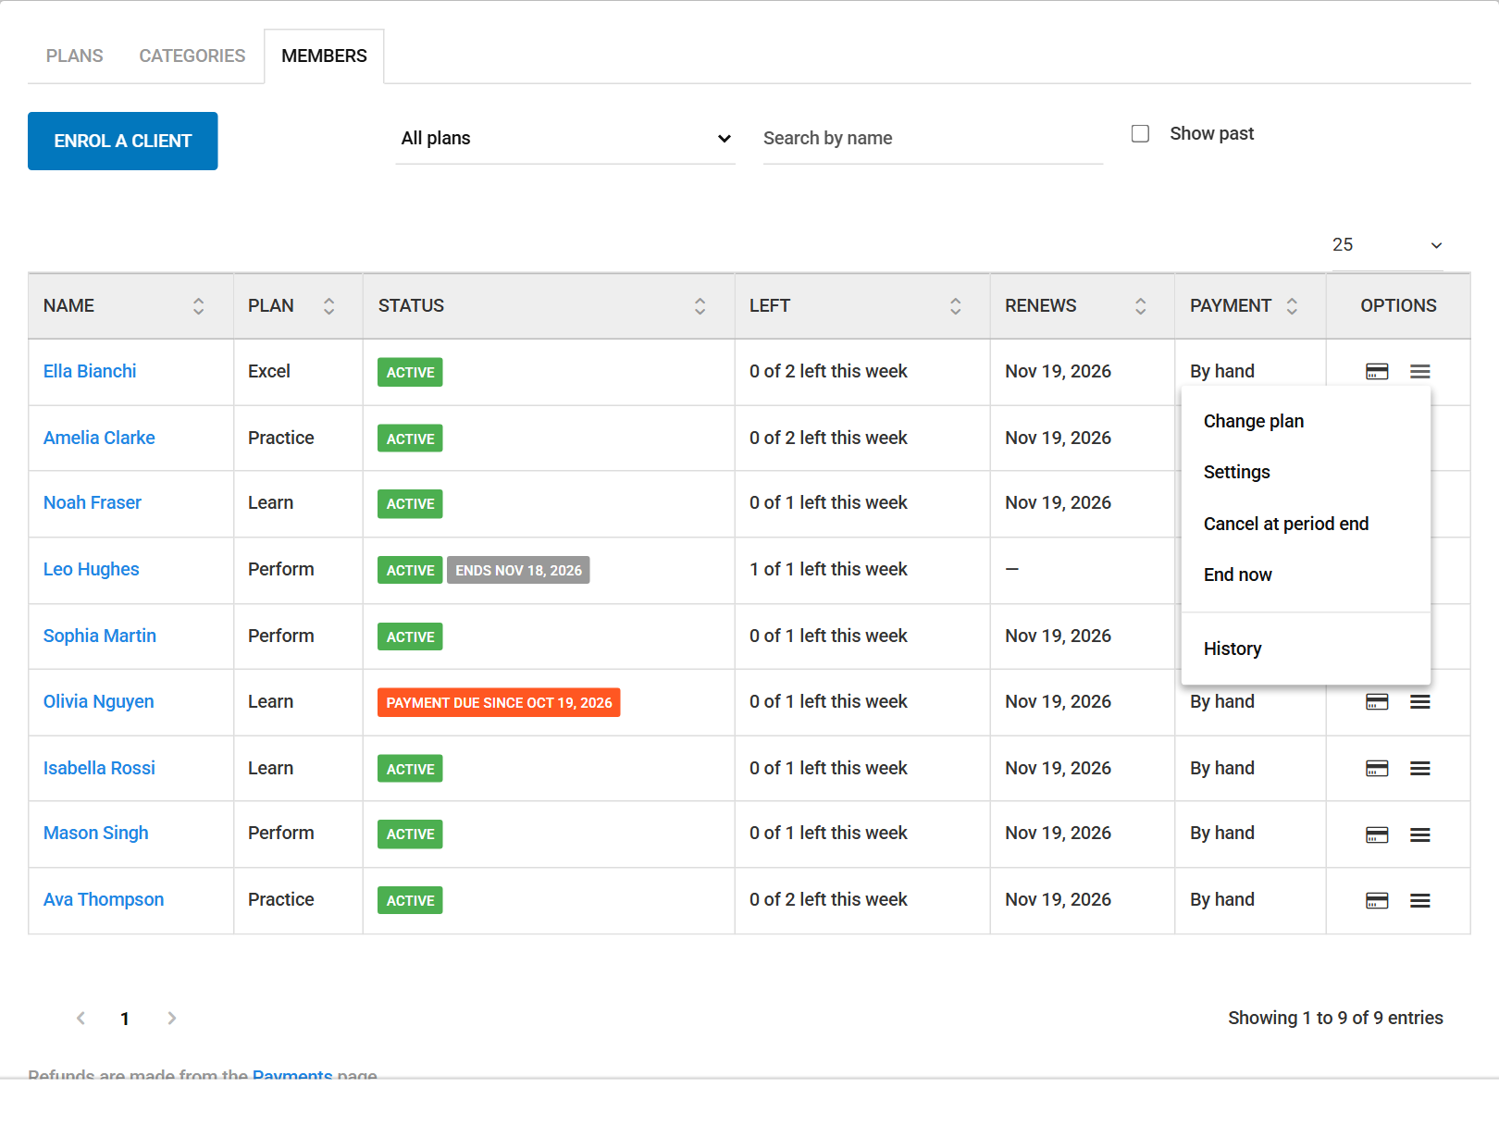Sort table by Renews column arrows
Screen dimensions: 1499x1137
(x=1140, y=306)
